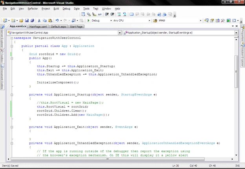Collapse the public partial class App region
Screen dimensions: 245x169
tap(12, 46)
